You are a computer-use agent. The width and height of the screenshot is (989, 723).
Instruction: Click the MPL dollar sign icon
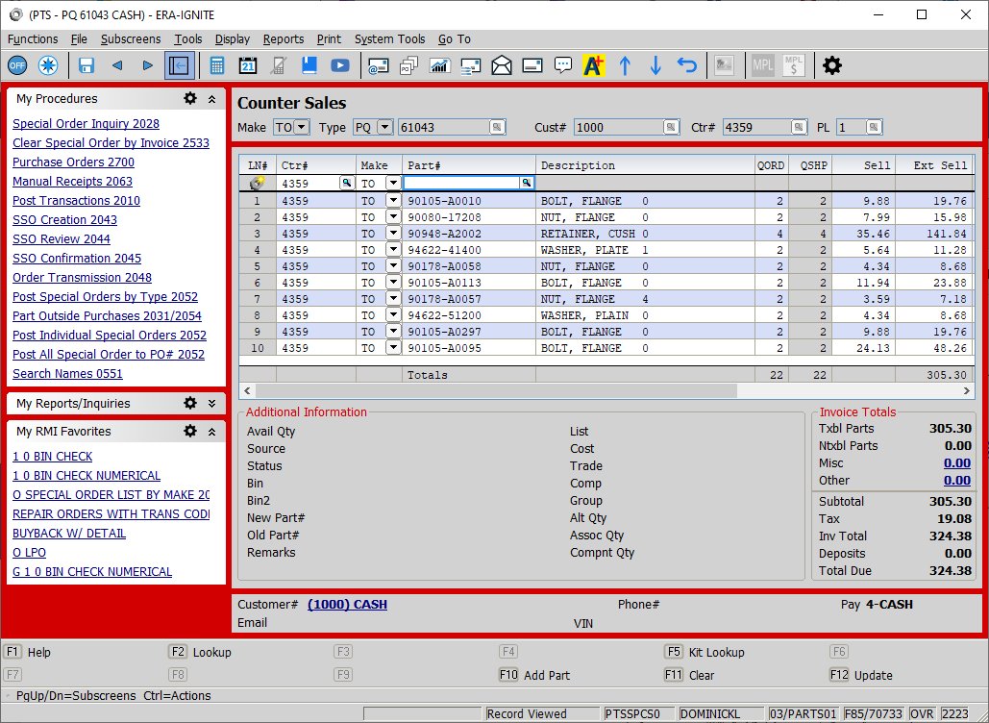(794, 65)
